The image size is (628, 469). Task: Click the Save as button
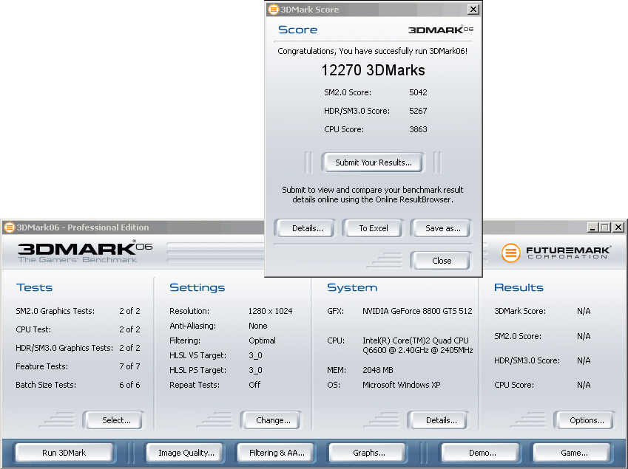coord(442,228)
